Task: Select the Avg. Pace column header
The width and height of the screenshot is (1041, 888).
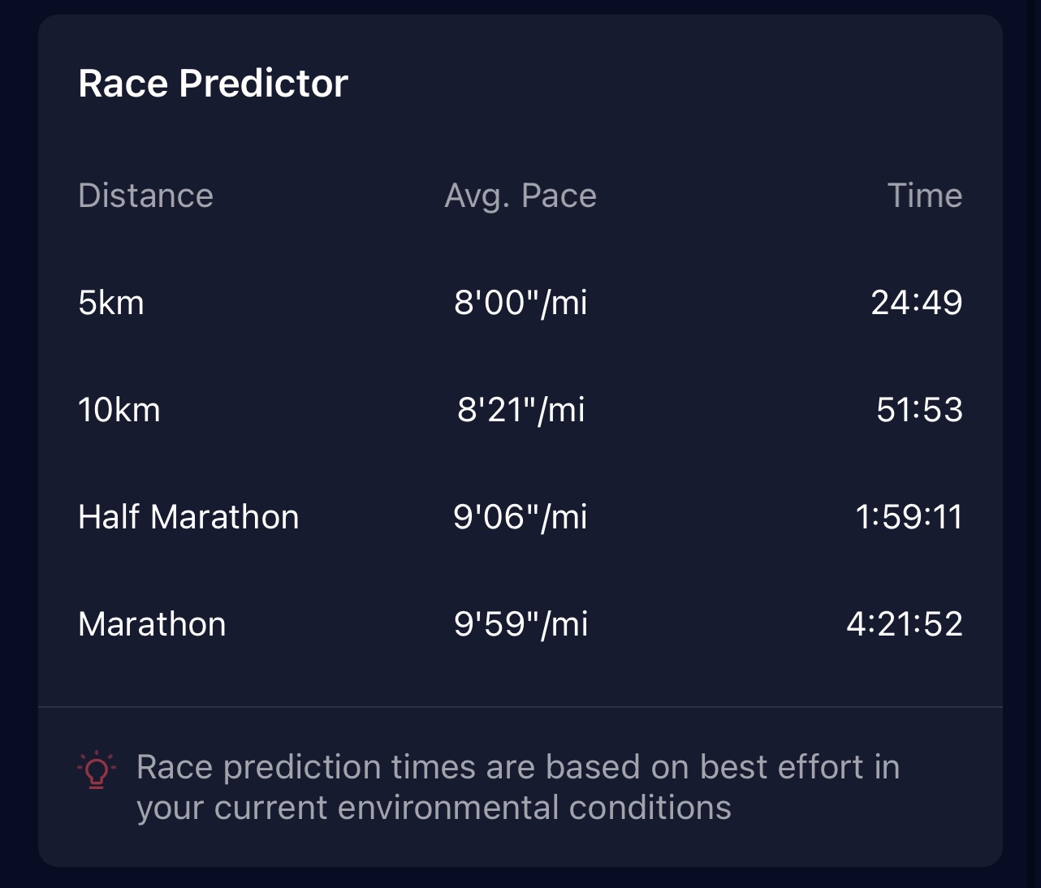Action: (x=520, y=196)
